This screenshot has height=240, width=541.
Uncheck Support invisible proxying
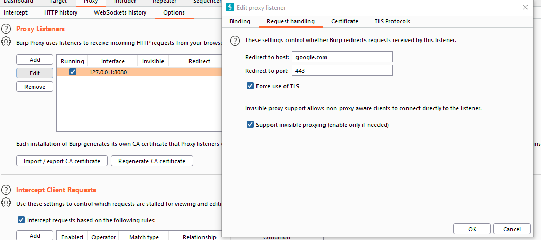coord(250,124)
